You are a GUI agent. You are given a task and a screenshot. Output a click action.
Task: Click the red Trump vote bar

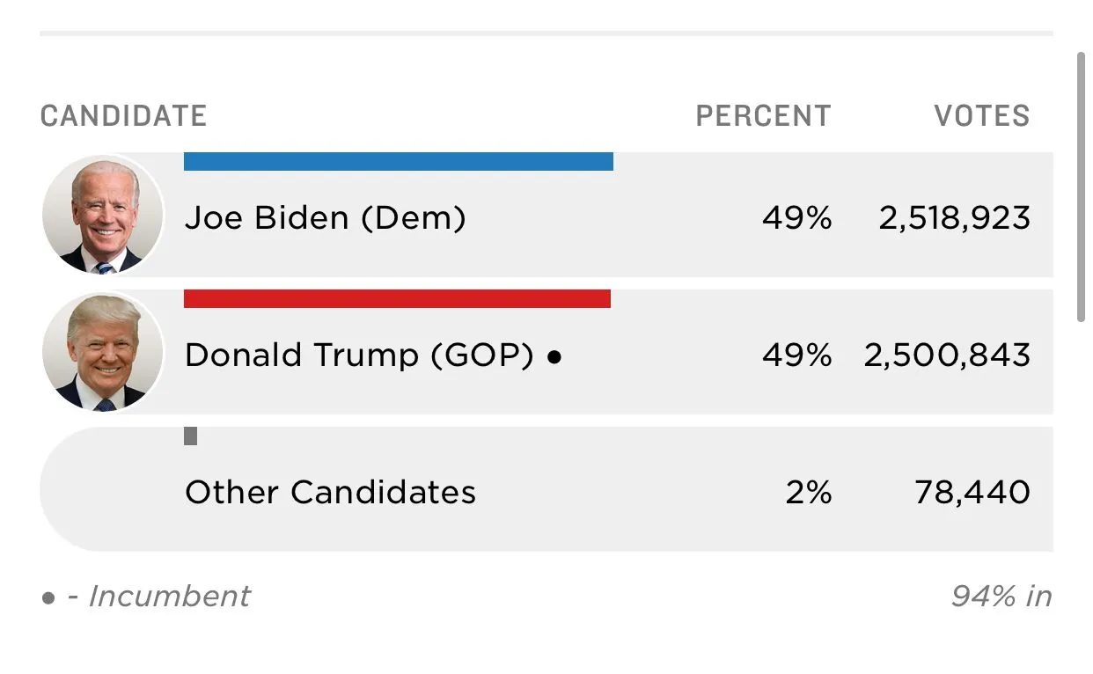(x=397, y=299)
